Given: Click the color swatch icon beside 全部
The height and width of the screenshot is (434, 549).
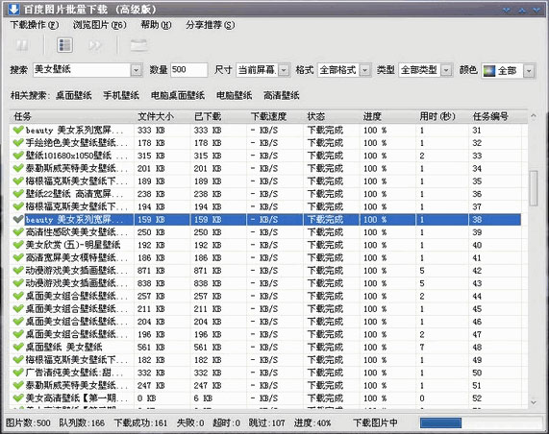Looking at the screenshot, I should (488, 71).
